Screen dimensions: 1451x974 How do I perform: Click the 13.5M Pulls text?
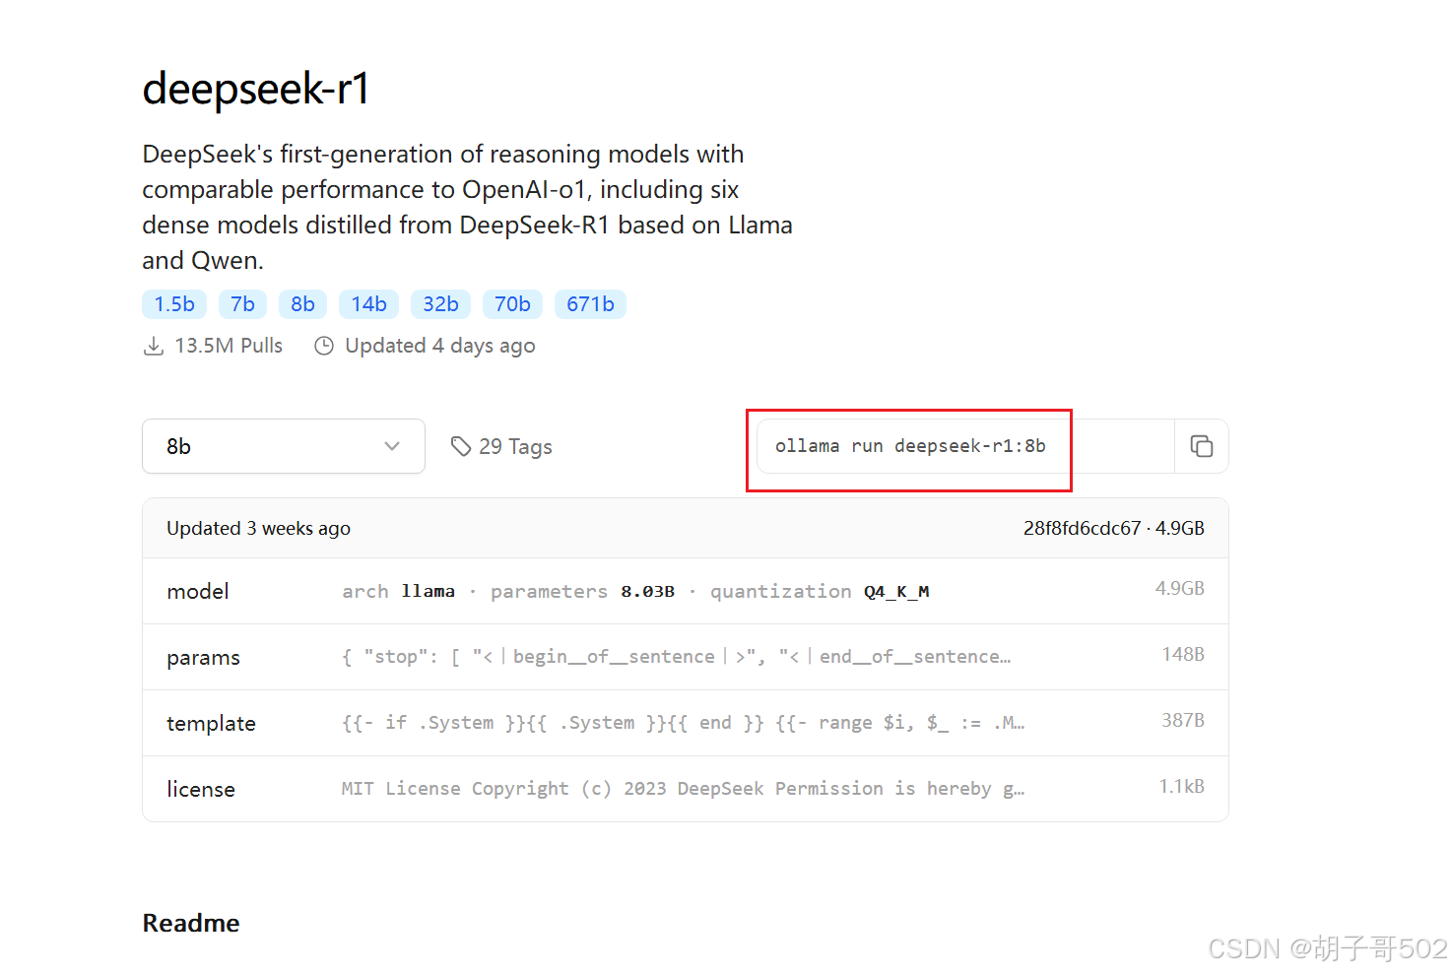229,346
